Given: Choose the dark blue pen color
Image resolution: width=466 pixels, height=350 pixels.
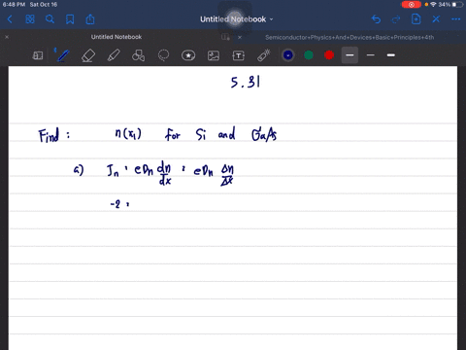Looking at the screenshot, I should coord(288,55).
